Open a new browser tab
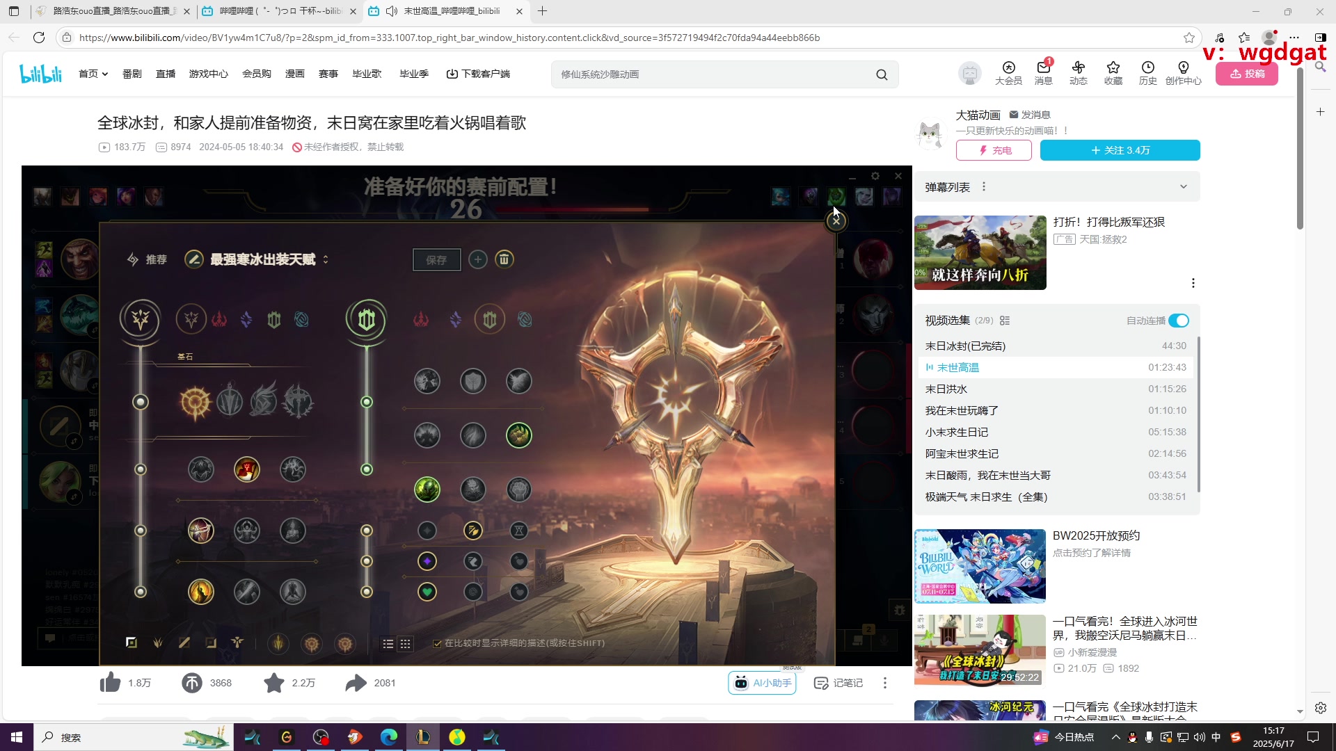The width and height of the screenshot is (1336, 751). pyautogui.click(x=543, y=11)
